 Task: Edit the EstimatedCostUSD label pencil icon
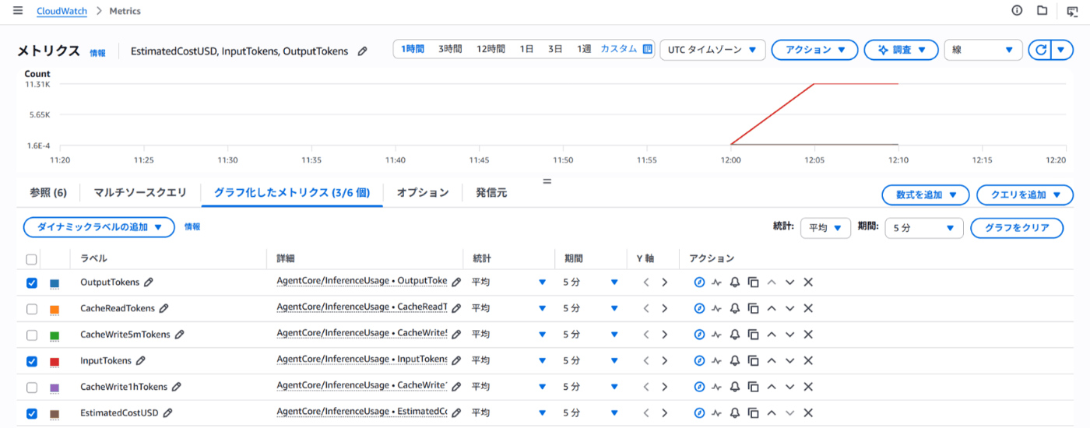pos(167,413)
